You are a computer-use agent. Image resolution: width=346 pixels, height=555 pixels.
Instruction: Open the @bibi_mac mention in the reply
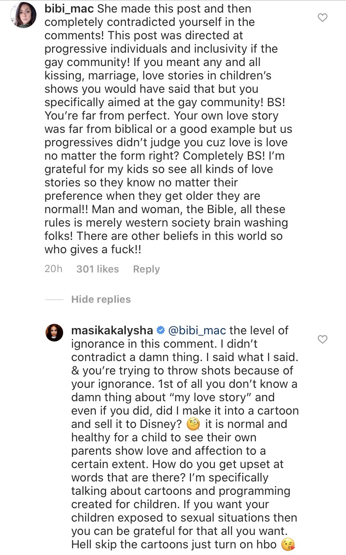click(197, 331)
